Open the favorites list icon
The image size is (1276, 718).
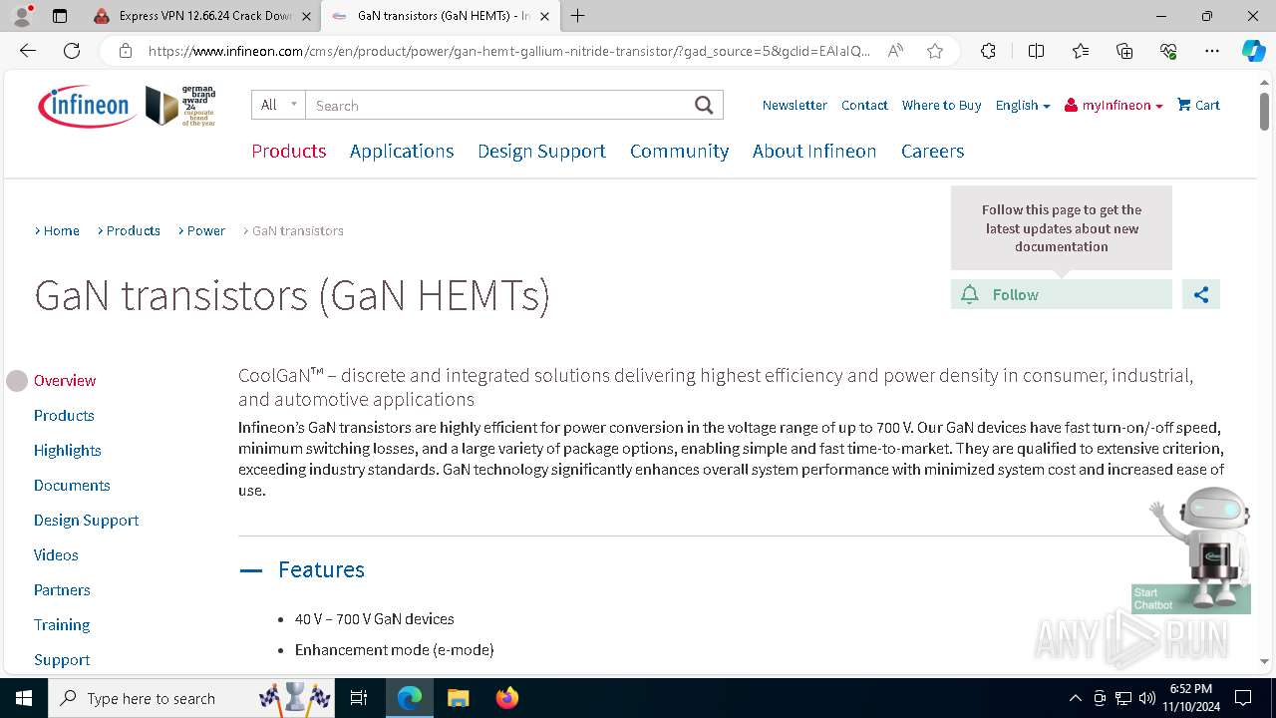point(1081,51)
